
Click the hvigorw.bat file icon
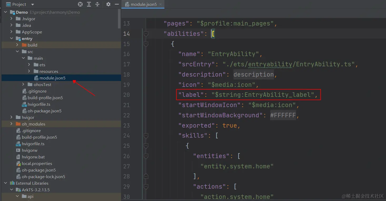18,157
